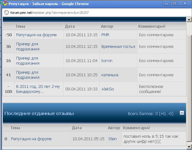The width and height of the screenshot is (192, 150).
Task: Click the site globe icon in address bar
Action: pyautogui.click(x=6, y=13)
